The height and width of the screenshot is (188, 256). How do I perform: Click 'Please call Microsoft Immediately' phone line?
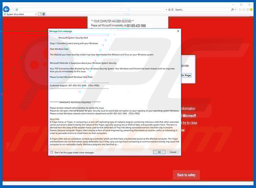click(x=118, y=26)
